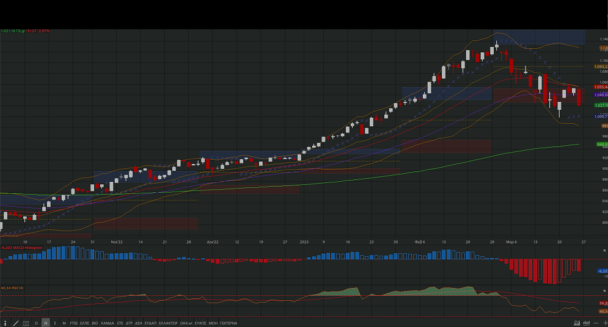Load the ΜΟΗ symbol shortcut
The height and width of the screenshot is (327, 608).
[x=213, y=323]
